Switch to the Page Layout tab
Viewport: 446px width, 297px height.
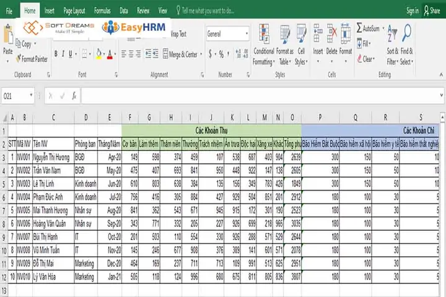pyautogui.click(x=74, y=11)
